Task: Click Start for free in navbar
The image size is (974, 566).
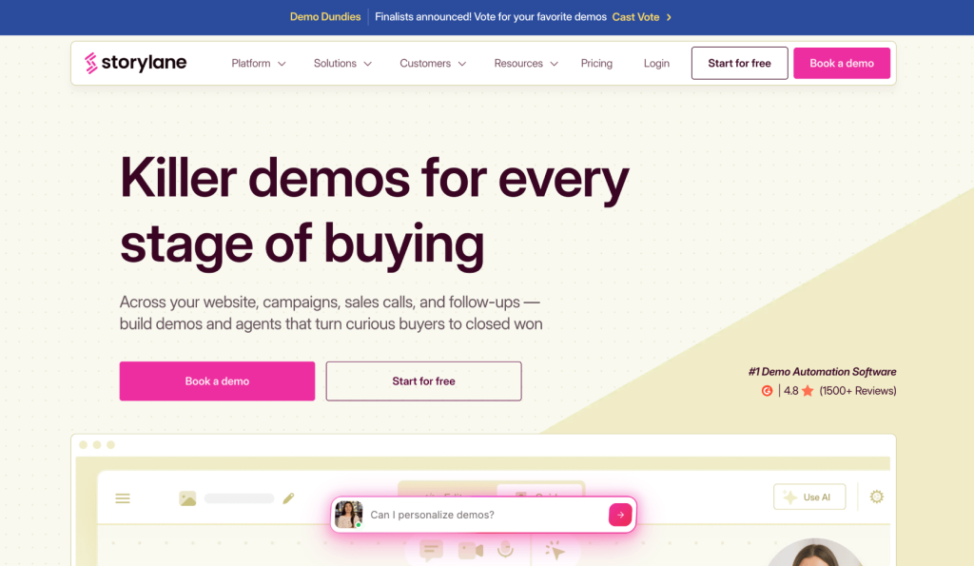Action: point(739,64)
